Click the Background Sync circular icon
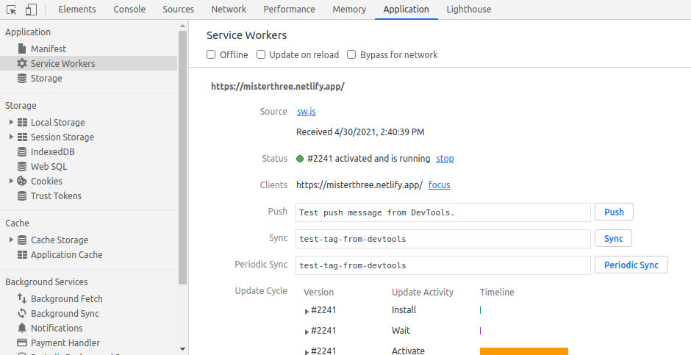The width and height of the screenshot is (691, 355). (x=22, y=314)
